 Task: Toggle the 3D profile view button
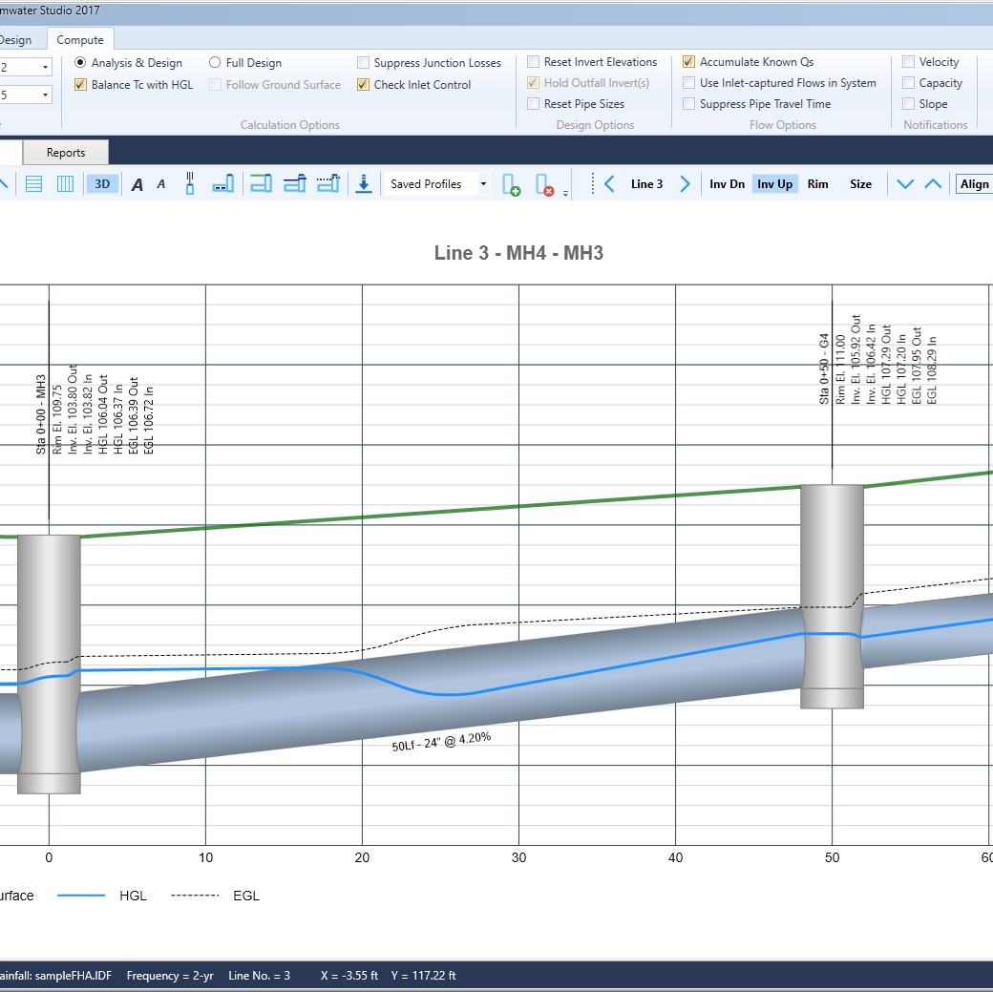point(102,184)
